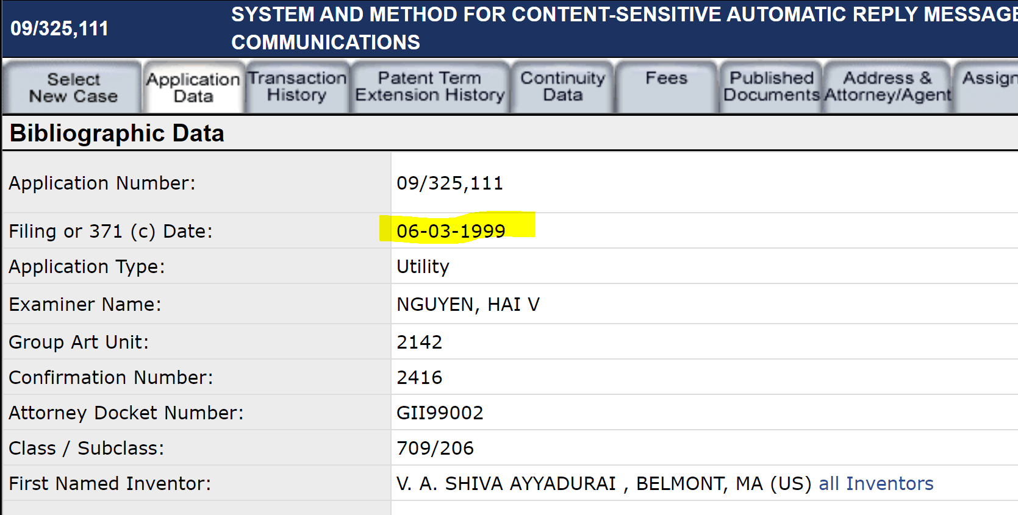
Task: Switch to the Continuity Data tab
Action: (x=562, y=87)
